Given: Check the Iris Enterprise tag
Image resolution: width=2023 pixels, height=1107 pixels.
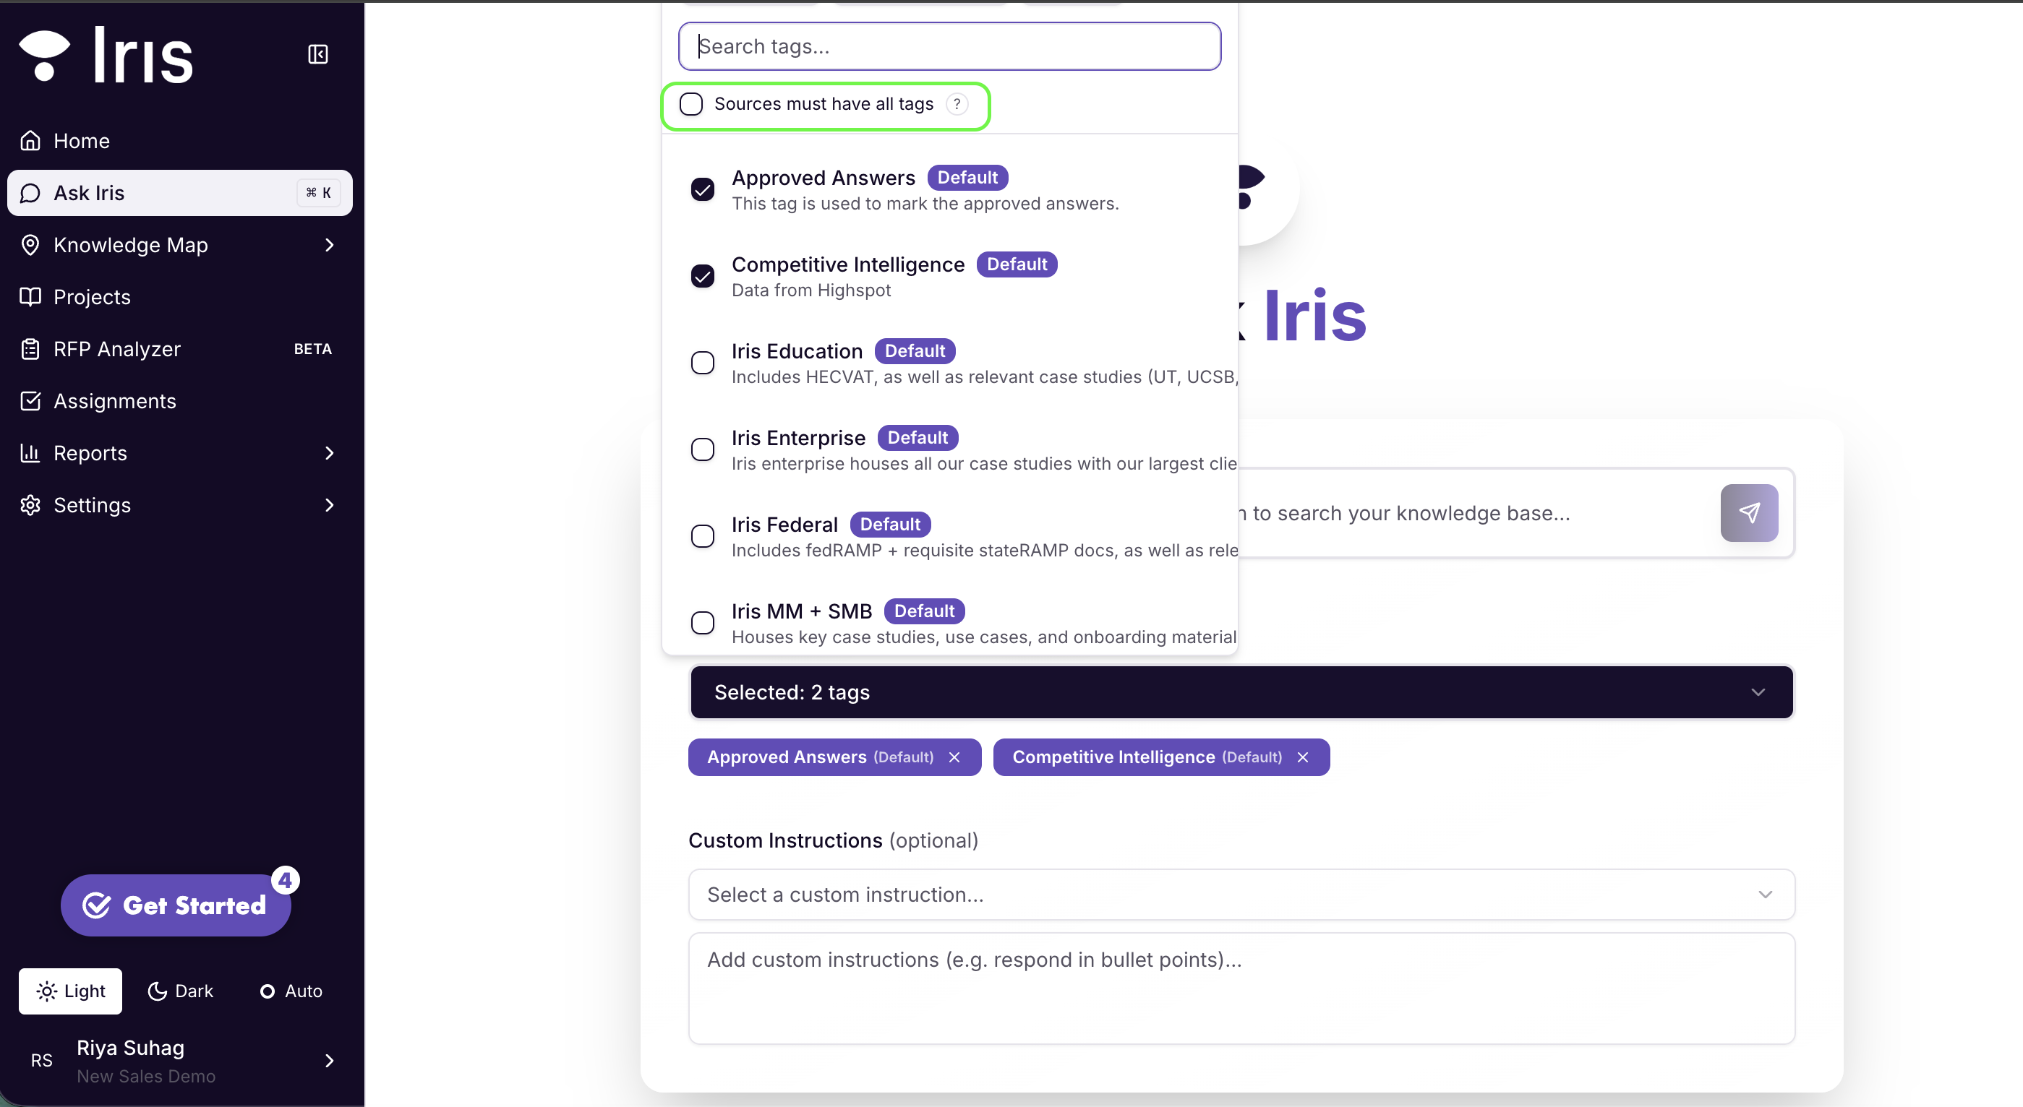Looking at the screenshot, I should (703, 450).
